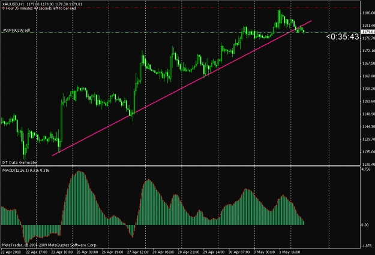Select the '#307890298 sell' order label

point(17,31)
